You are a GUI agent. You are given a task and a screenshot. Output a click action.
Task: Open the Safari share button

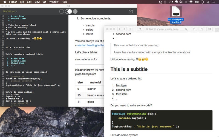194,29
